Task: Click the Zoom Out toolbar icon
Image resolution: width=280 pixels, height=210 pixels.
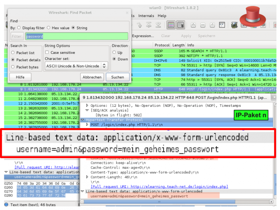Action: 203,25
